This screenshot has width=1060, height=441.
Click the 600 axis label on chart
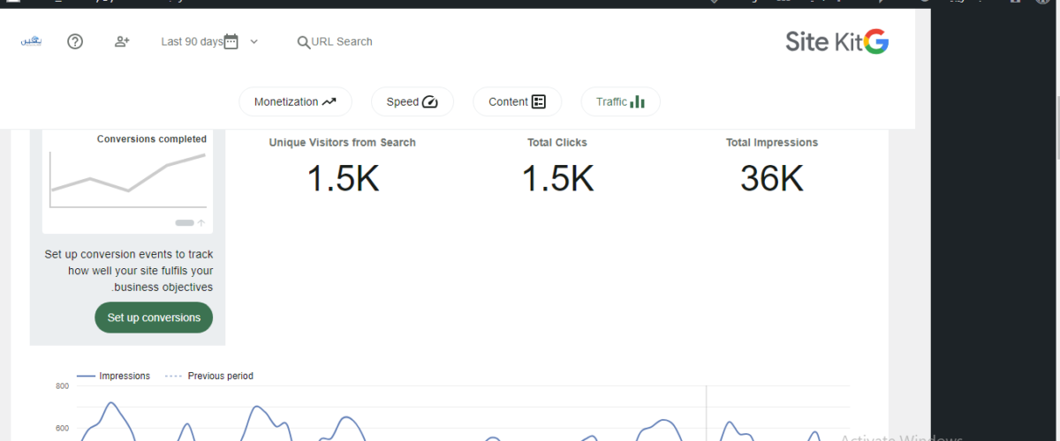[x=62, y=429]
